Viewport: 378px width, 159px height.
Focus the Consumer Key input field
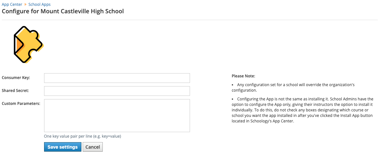point(117,78)
